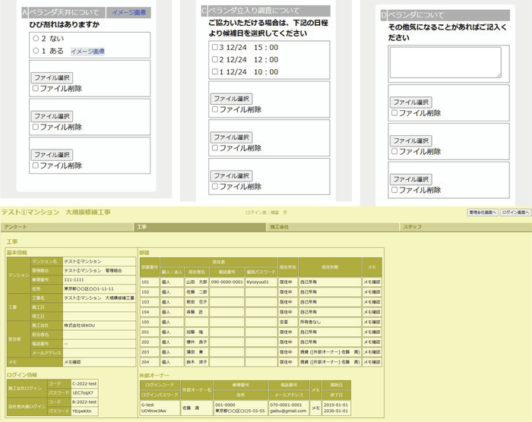
Task: Select the 工事 tab
Action: (x=141, y=226)
